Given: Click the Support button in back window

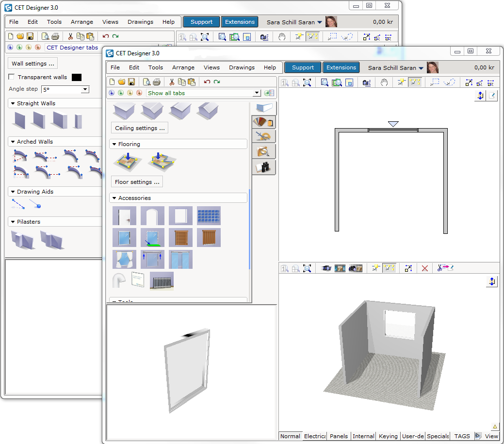Looking at the screenshot, I should (201, 22).
